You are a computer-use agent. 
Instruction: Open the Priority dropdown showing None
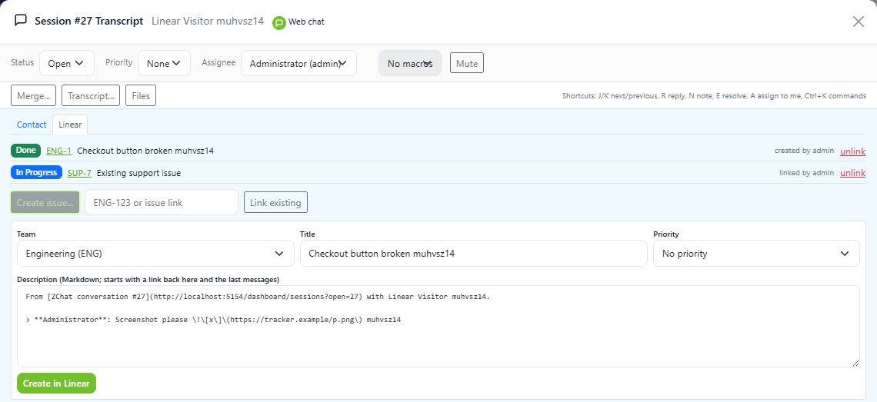164,63
